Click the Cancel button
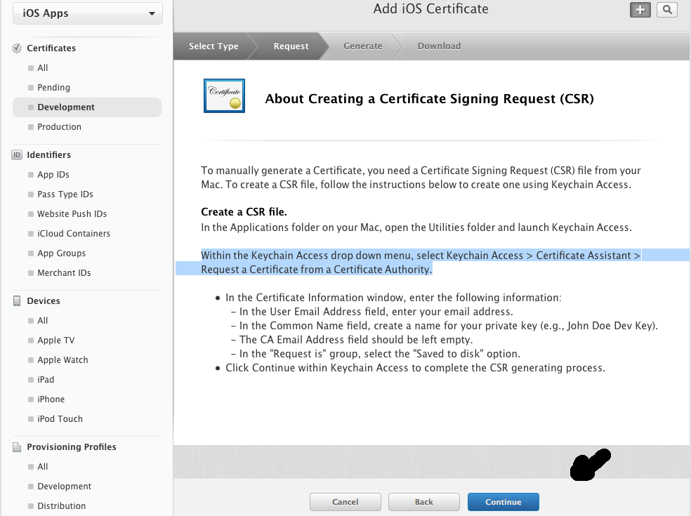691x516 pixels. pos(345,502)
